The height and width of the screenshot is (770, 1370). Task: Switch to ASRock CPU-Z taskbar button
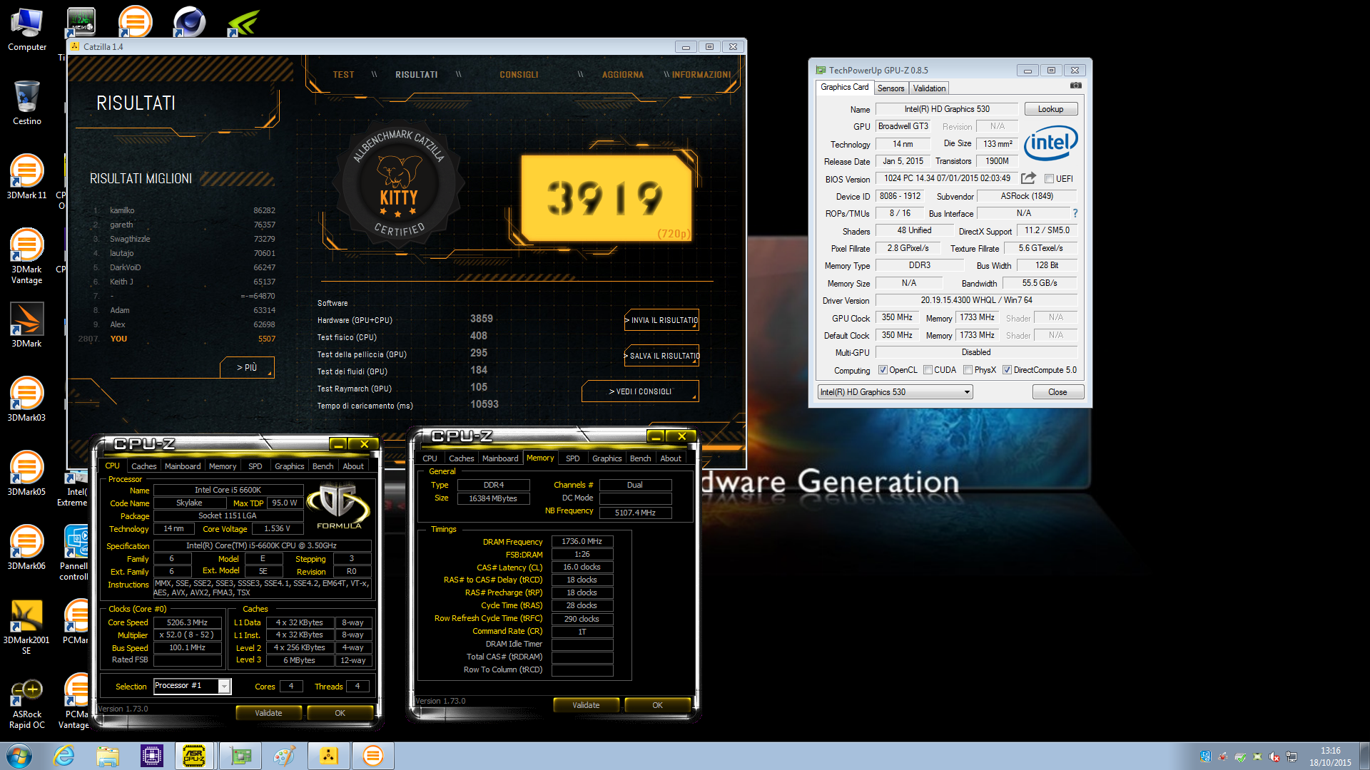coord(195,756)
